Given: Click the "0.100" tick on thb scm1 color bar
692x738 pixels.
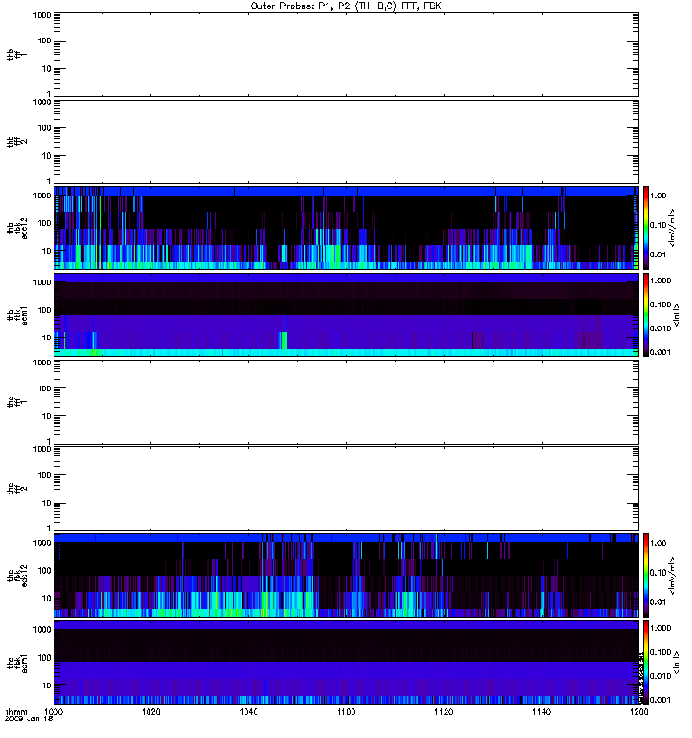Looking at the screenshot, I should pyautogui.click(x=661, y=304).
